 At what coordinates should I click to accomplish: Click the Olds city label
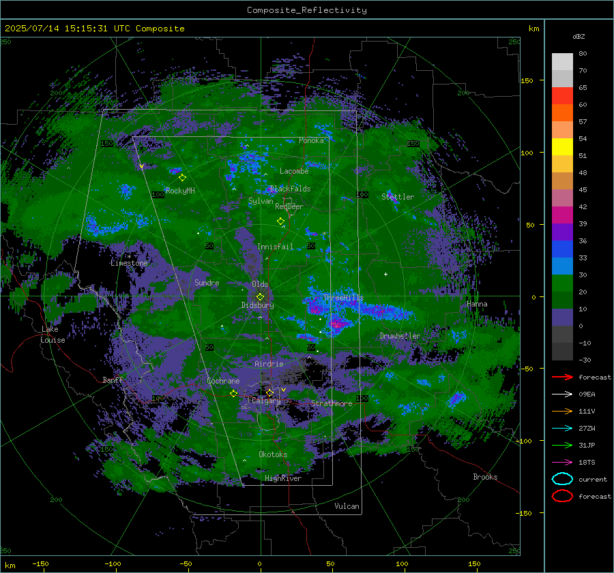tap(260, 284)
